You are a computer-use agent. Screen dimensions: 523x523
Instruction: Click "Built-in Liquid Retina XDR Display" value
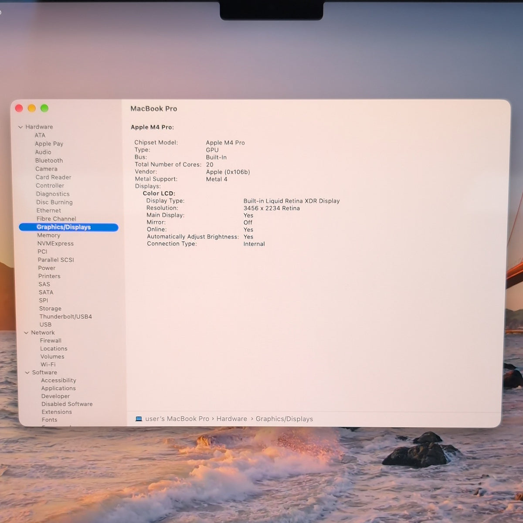(292, 201)
